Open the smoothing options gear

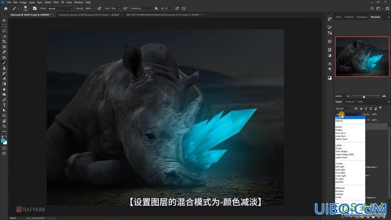coord(156,9)
